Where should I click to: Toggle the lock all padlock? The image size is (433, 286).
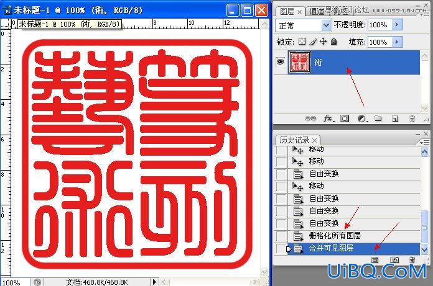point(334,42)
